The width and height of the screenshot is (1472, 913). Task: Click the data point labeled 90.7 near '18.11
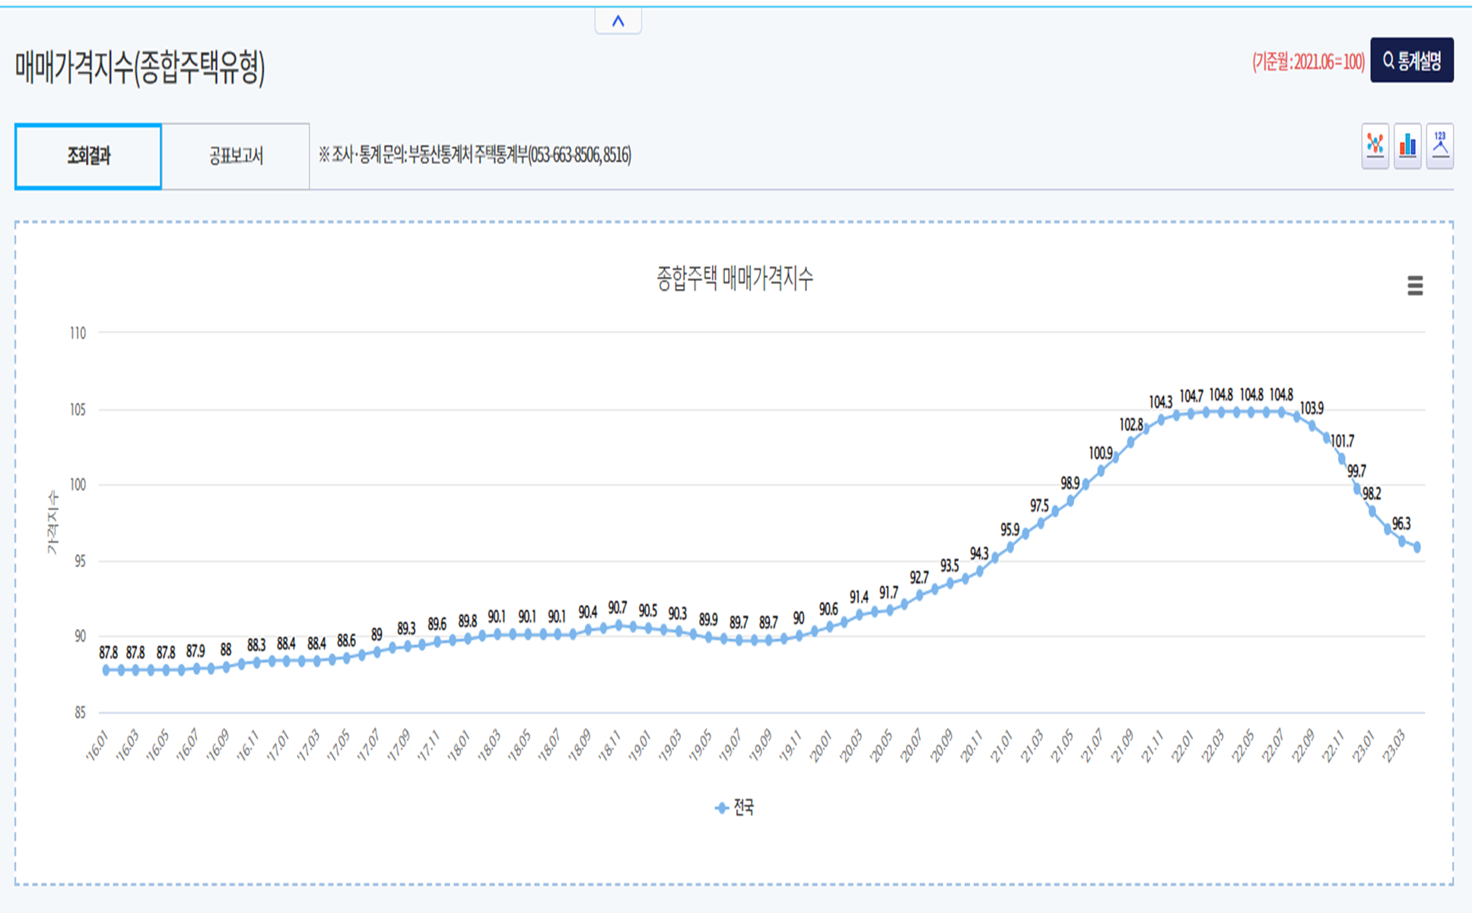[x=618, y=625]
